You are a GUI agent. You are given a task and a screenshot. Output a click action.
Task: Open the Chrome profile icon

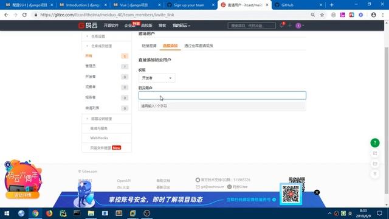373,15
